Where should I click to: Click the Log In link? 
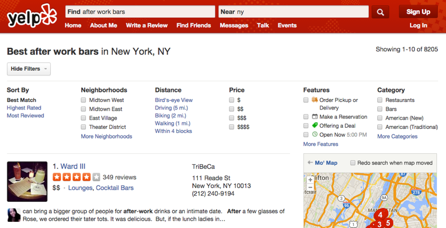point(418,25)
